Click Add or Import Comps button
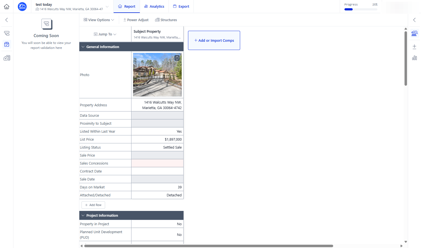 214,40
